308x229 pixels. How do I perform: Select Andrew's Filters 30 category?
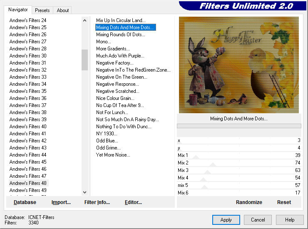coord(28,56)
